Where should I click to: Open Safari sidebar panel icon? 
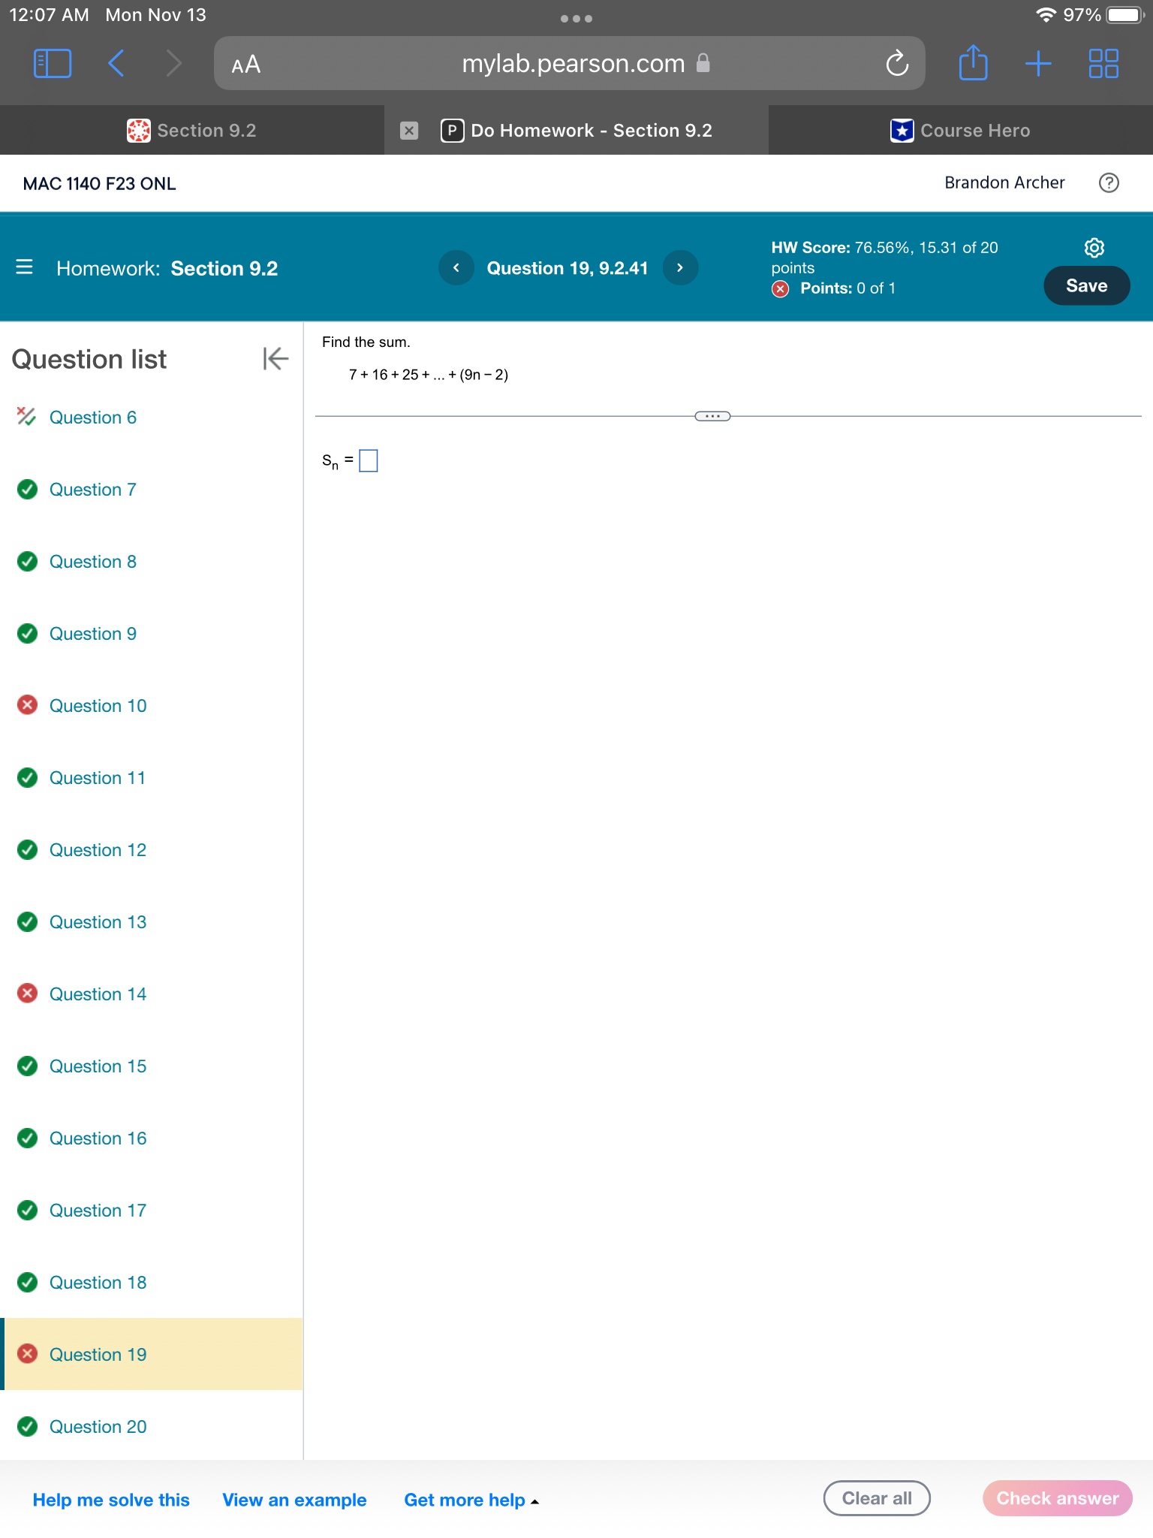53,64
